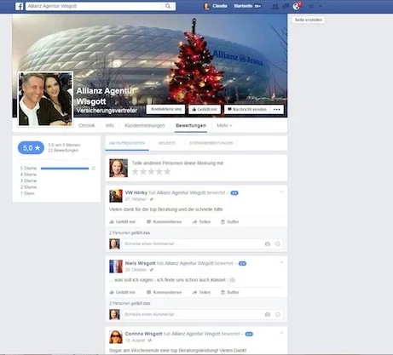Click Nachricht senden button
Screen dimensions: 393x355
click(x=246, y=109)
